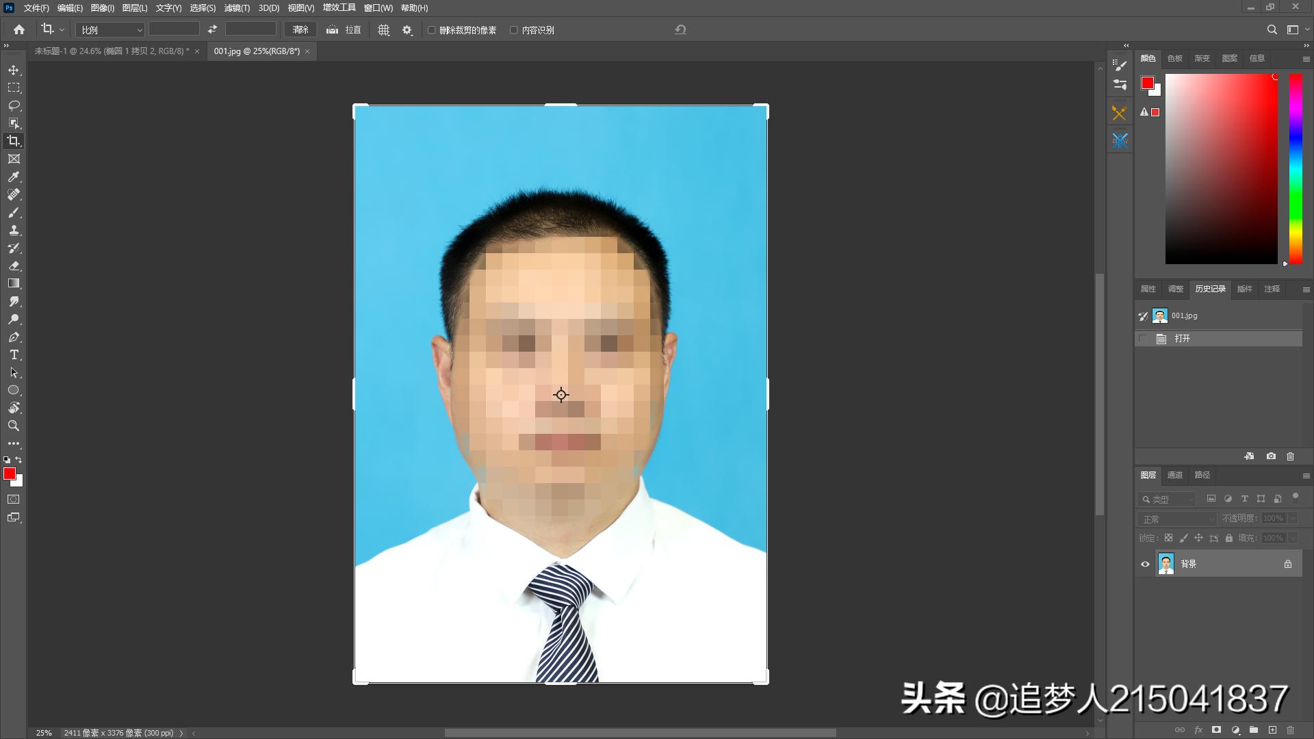The width and height of the screenshot is (1314, 739).
Task: Select the Lasso tool
Action: (14, 105)
